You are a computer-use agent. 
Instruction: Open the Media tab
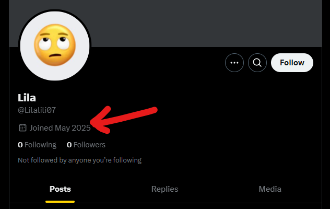click(x=270, y=189)
